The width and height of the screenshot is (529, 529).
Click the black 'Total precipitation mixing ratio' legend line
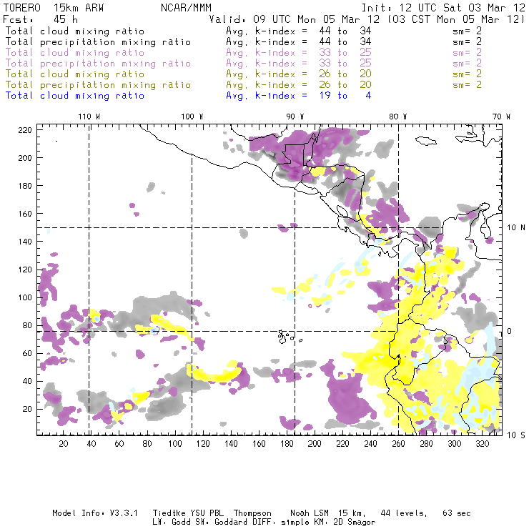point(98,42)
